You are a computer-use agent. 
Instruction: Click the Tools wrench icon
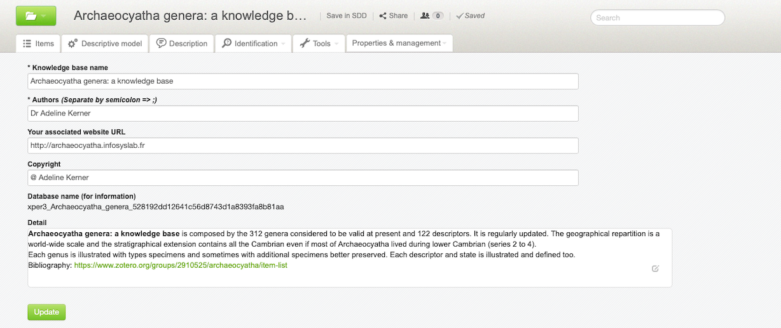point(305,44)
